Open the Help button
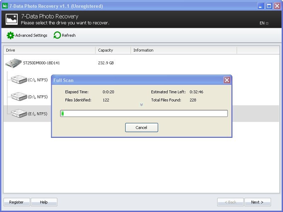 coord(44,202)
